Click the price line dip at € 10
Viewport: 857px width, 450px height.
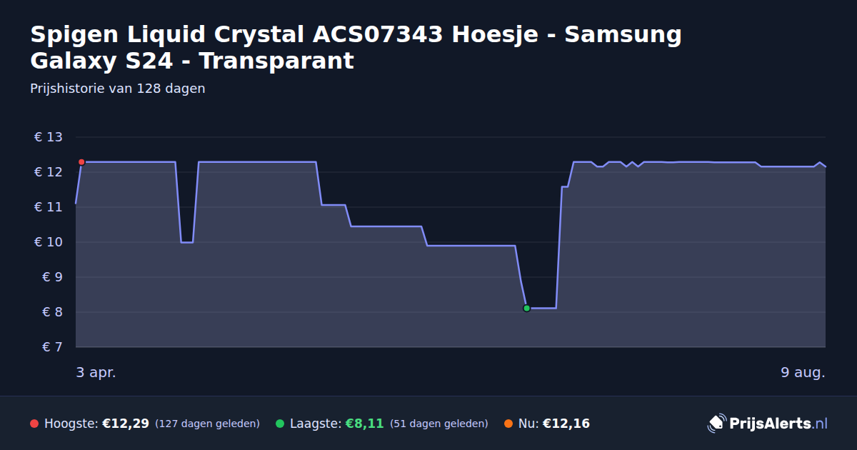(186, 242)
